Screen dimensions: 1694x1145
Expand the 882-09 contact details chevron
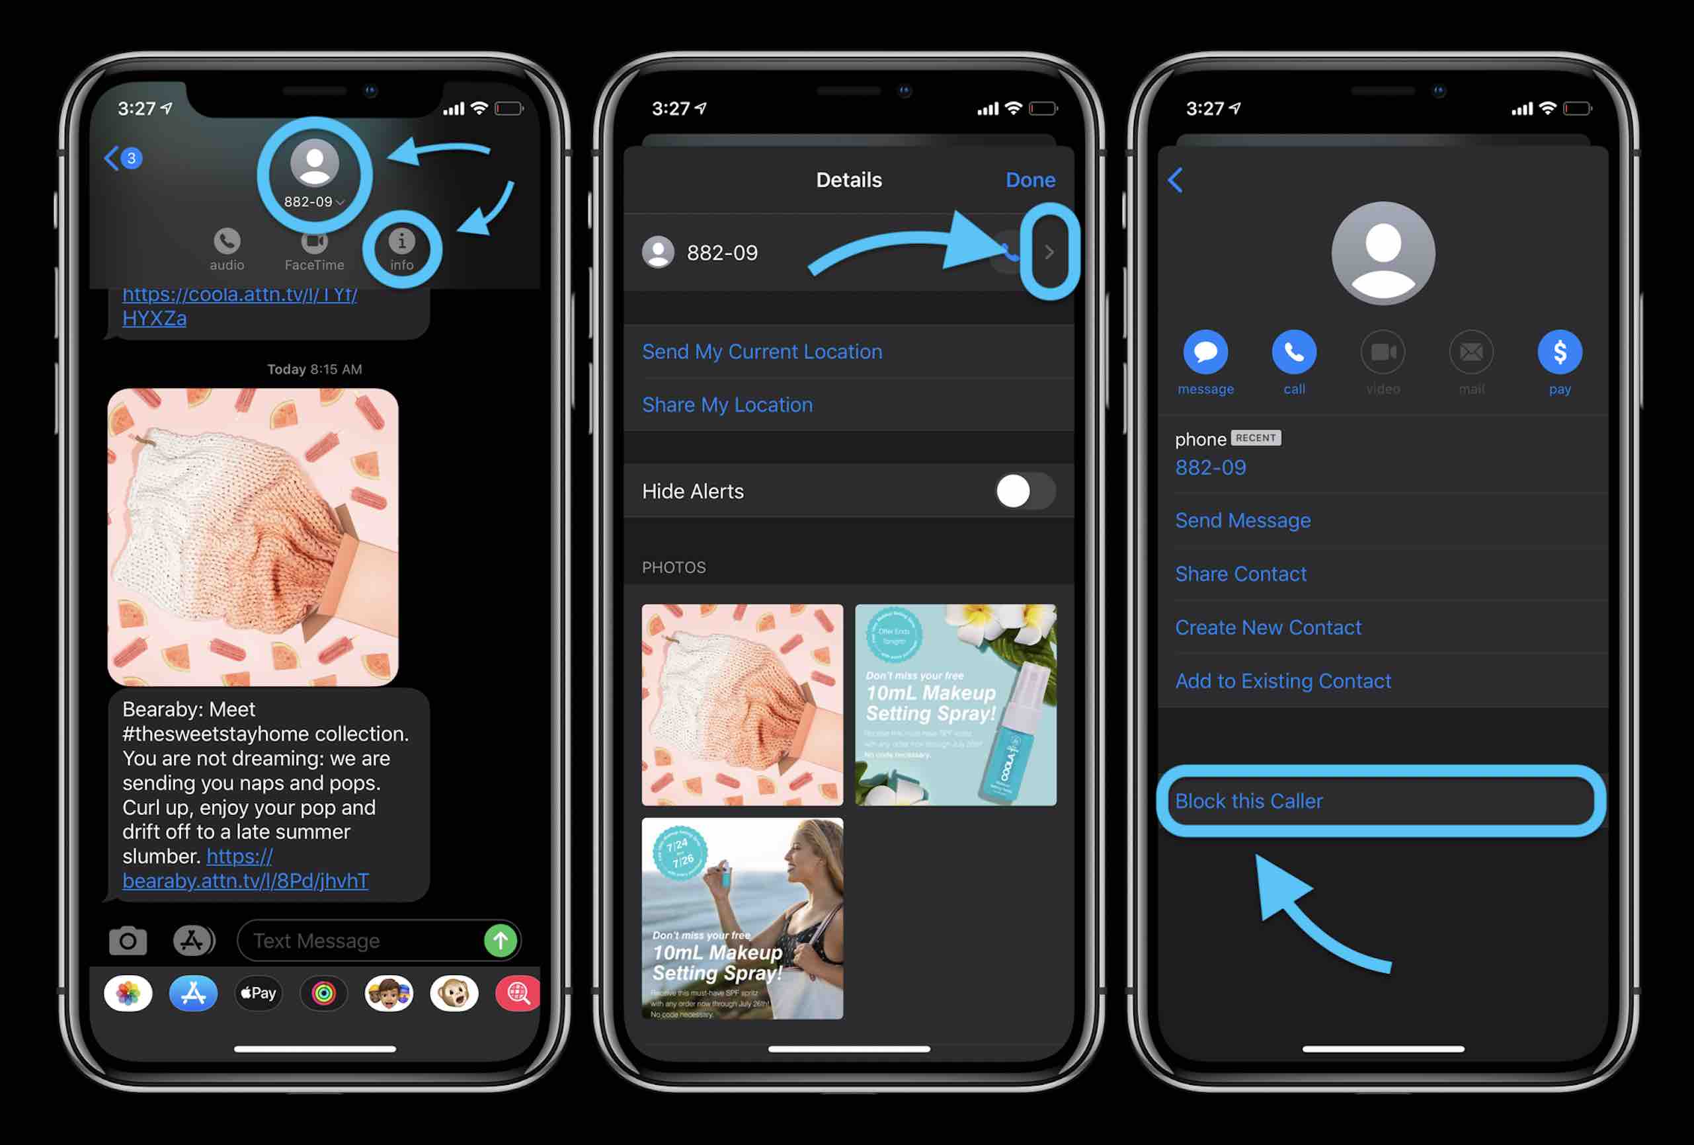tap(1047, 252)
